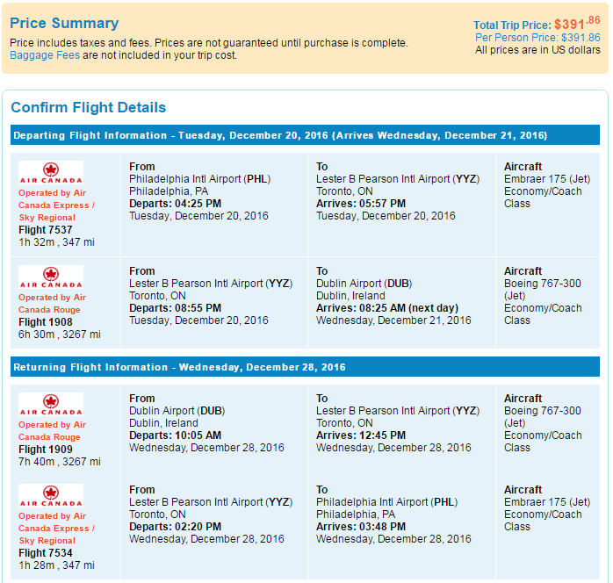Click the Returning Flight Information header bar
This screenshot has height=583, width=613.
(305, 367)
